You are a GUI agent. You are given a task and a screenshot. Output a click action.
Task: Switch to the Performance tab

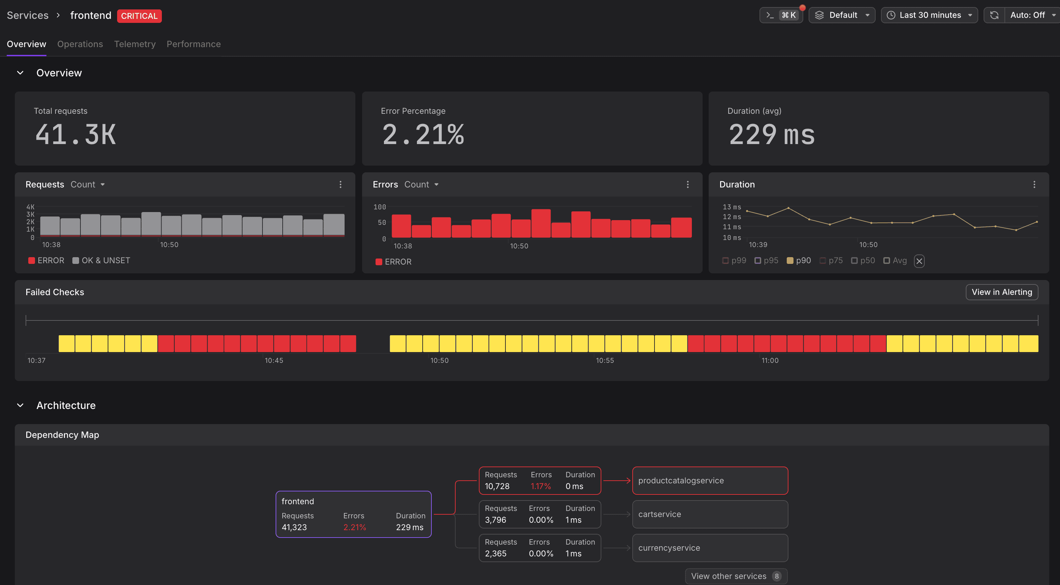(x=194, y=44)
